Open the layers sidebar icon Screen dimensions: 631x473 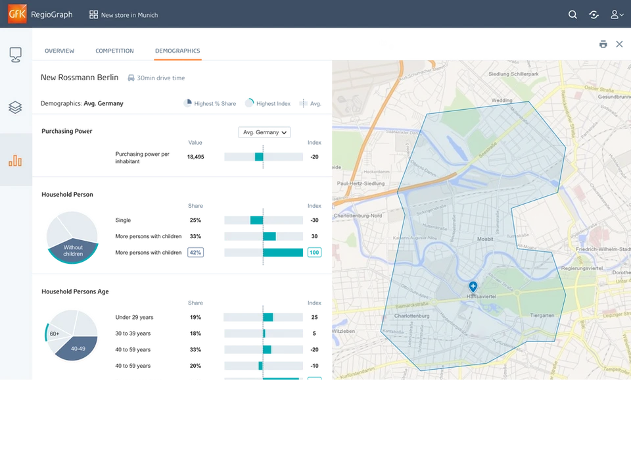[x=15, y=107]
